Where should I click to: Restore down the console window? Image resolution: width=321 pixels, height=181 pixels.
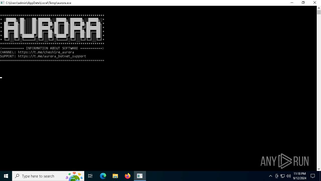(303, 3)
